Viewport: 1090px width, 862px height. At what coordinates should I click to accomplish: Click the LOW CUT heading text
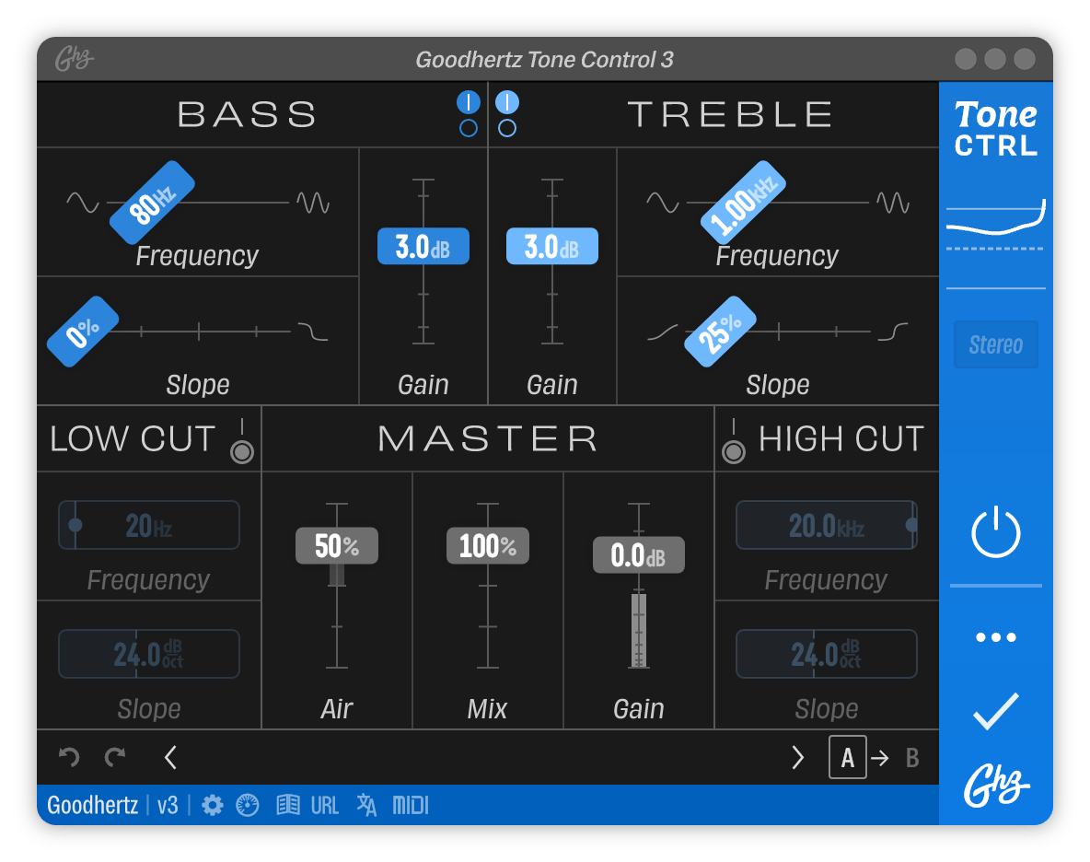click(x=133, y=439)
